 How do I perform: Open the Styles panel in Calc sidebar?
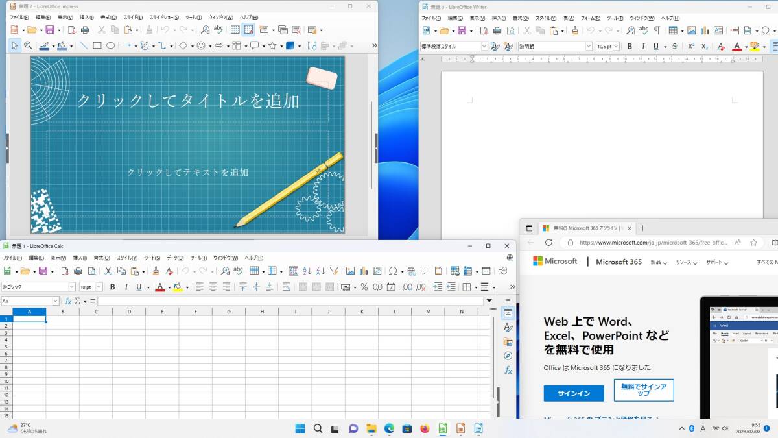tap(508, 328)
